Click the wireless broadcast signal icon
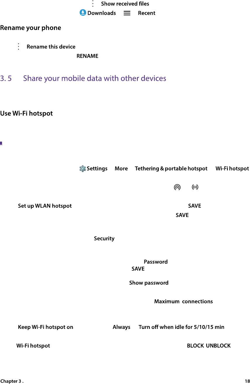 [x=195, y=187]
